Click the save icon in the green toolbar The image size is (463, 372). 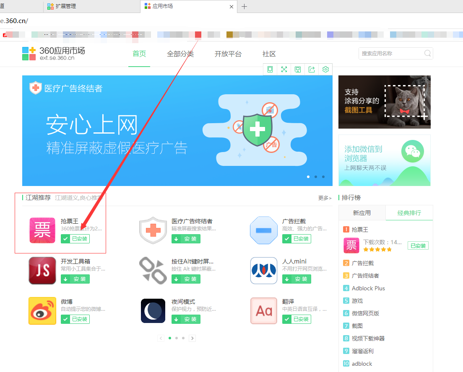point(298,69)
